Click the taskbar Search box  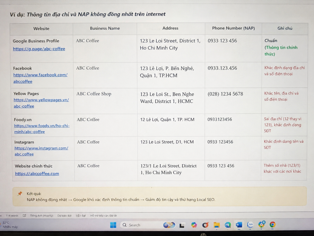(148, 225)
